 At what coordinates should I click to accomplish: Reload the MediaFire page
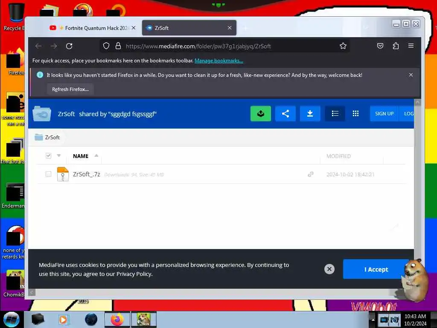pyautogui.click(x=69, y=46)
